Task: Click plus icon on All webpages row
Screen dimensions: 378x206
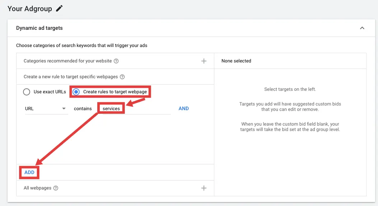Action: (x=204, y=188)
